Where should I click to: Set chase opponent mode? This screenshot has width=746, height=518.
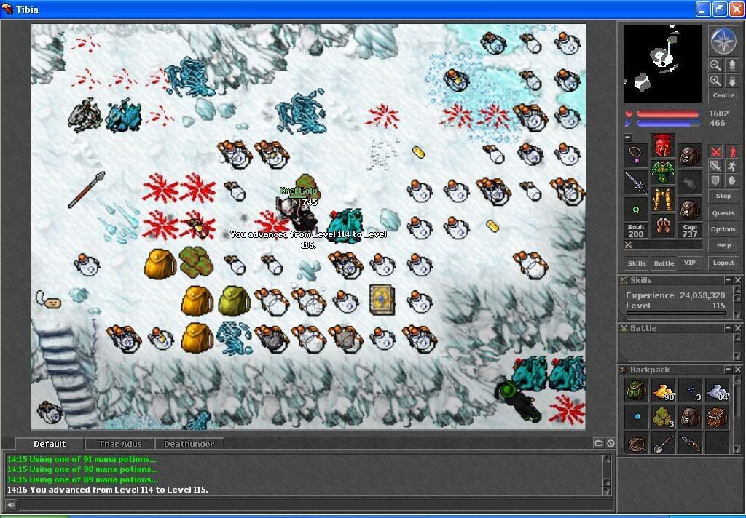pyautogui.click(x=731, y=166)
